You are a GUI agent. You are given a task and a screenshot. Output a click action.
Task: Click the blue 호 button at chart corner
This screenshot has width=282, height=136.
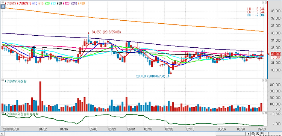coord(3,6)
